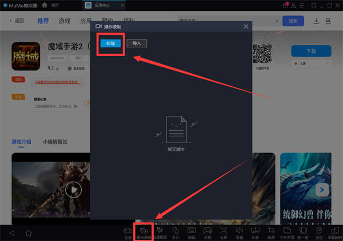Click the 导入 import button

coord(136,43)
